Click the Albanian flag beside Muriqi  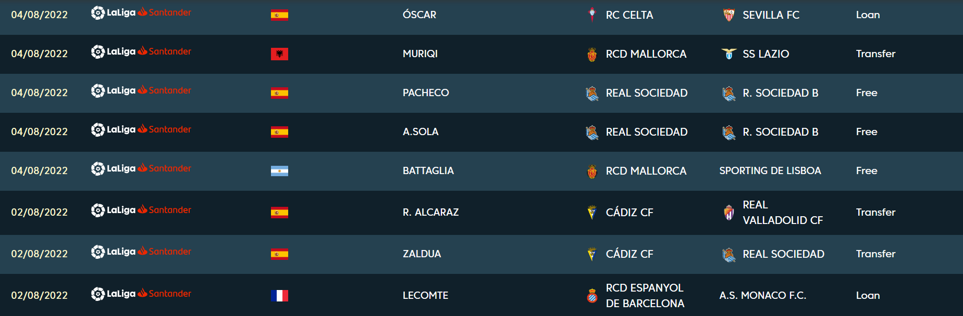[x=279, y=54]
